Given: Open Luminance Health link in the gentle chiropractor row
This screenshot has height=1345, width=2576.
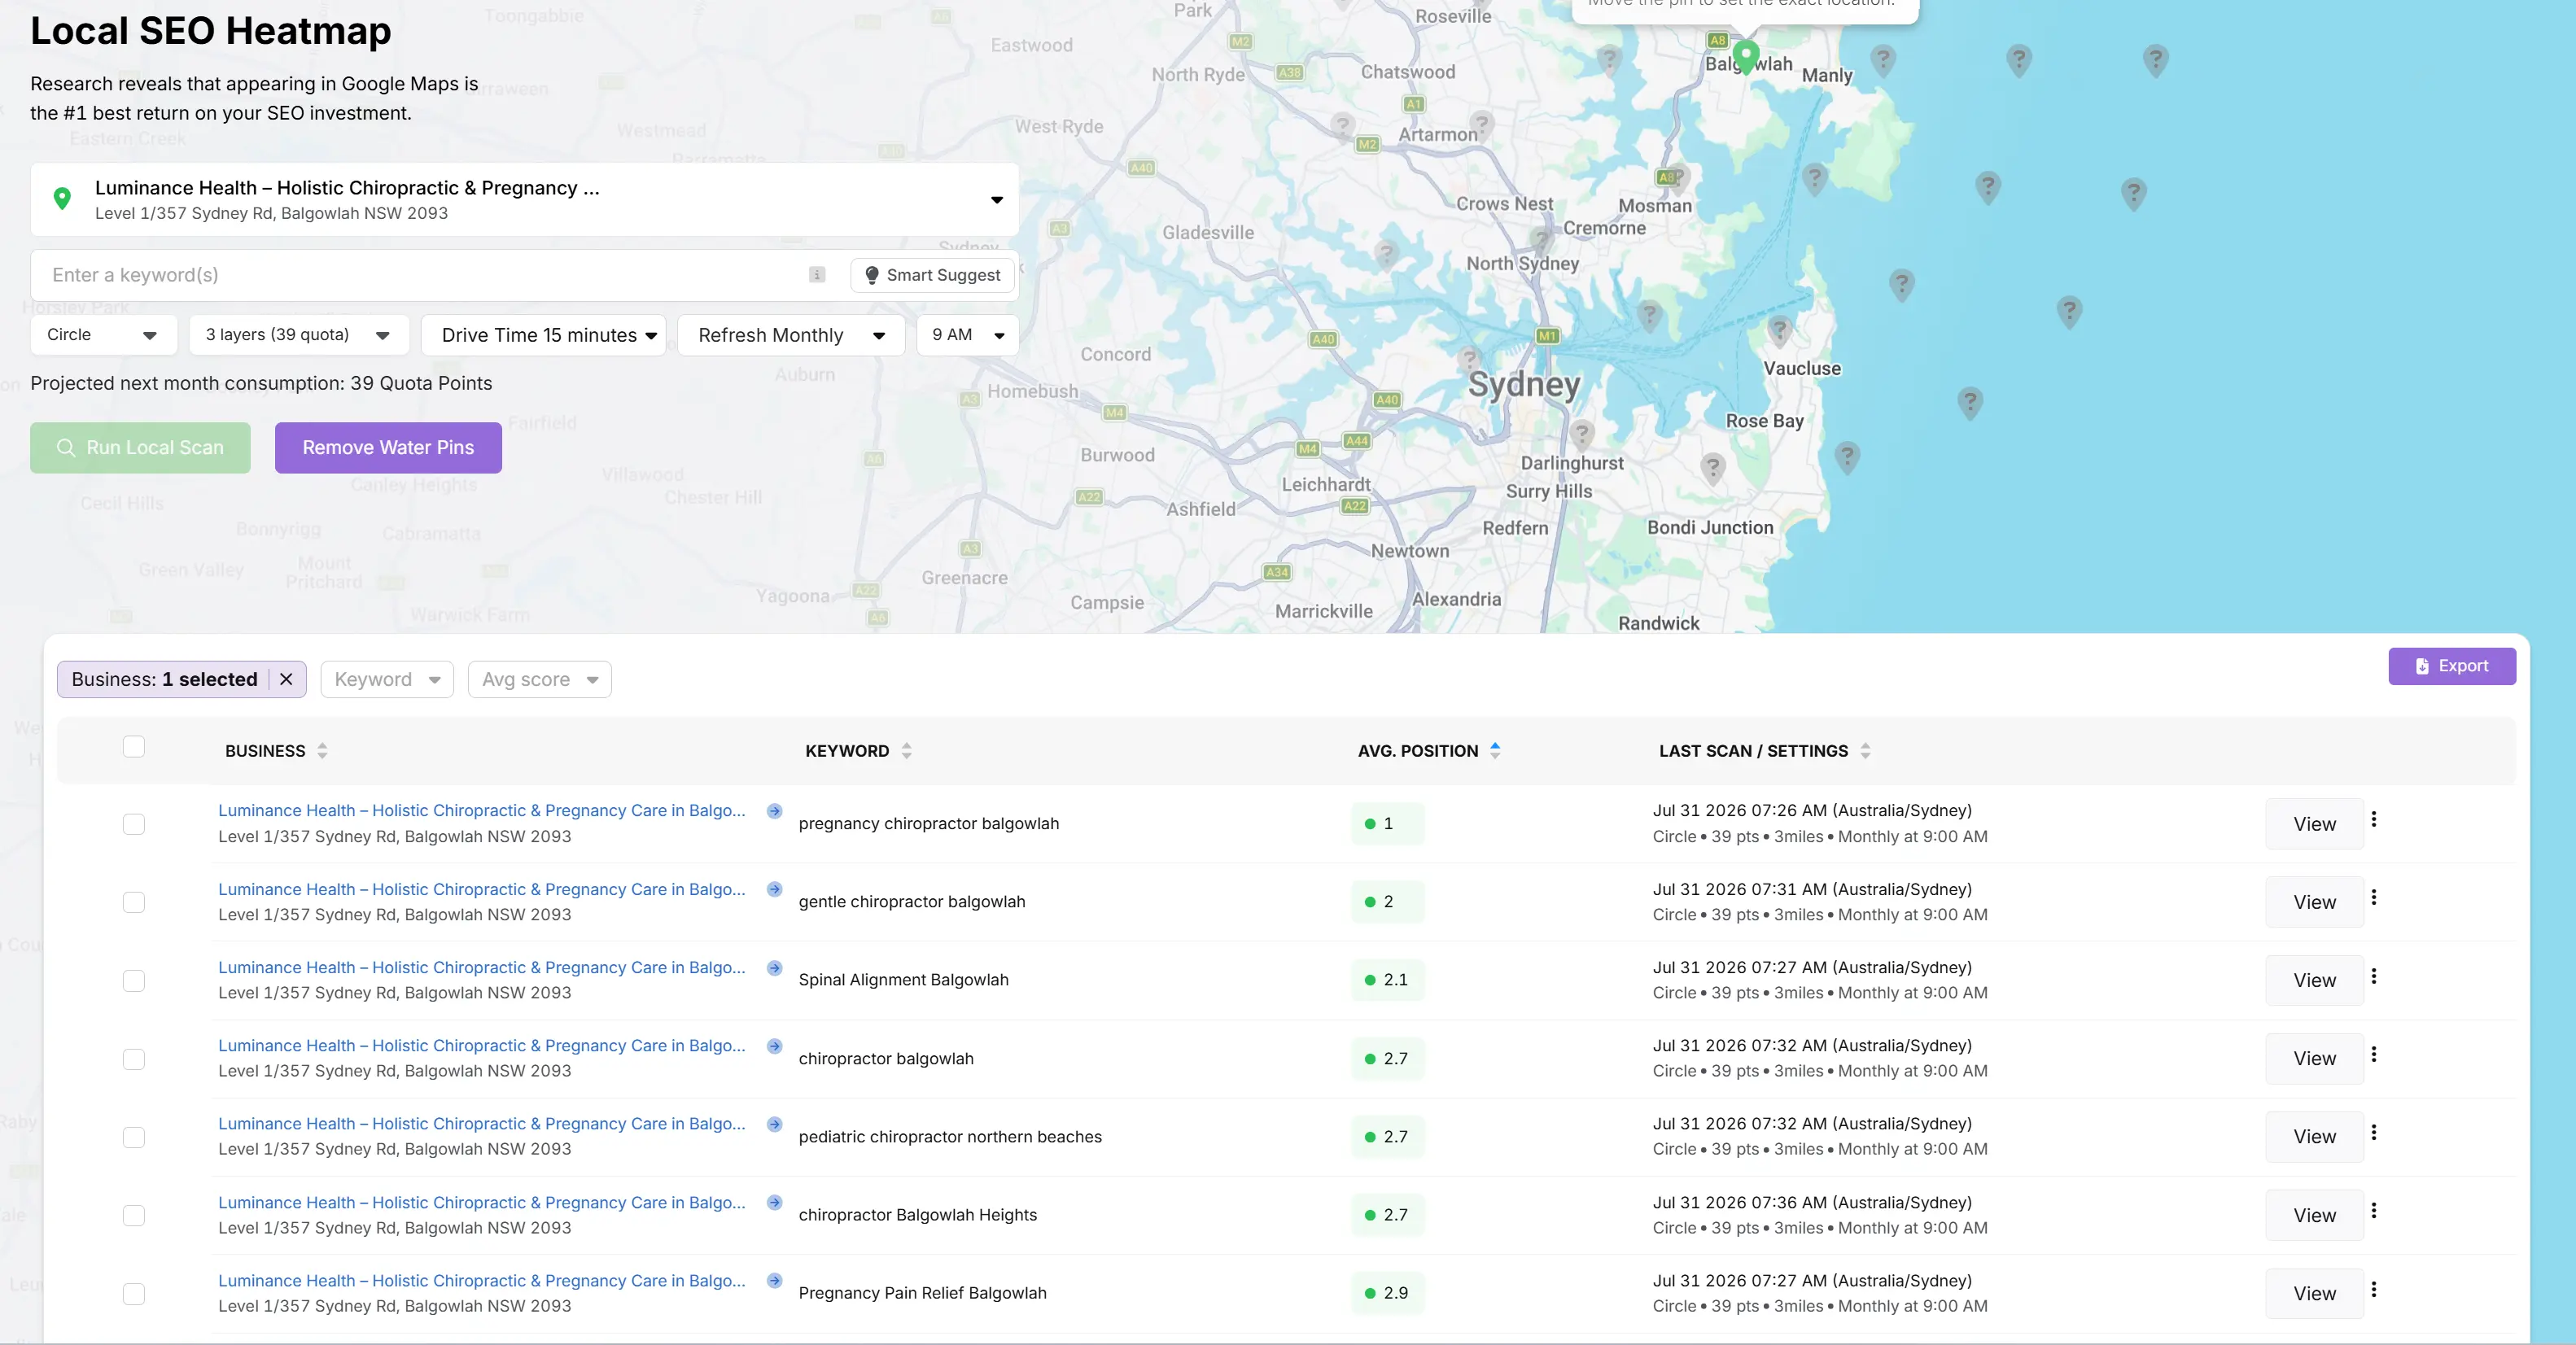Looking at the screenshot, I should click(482, 889).
